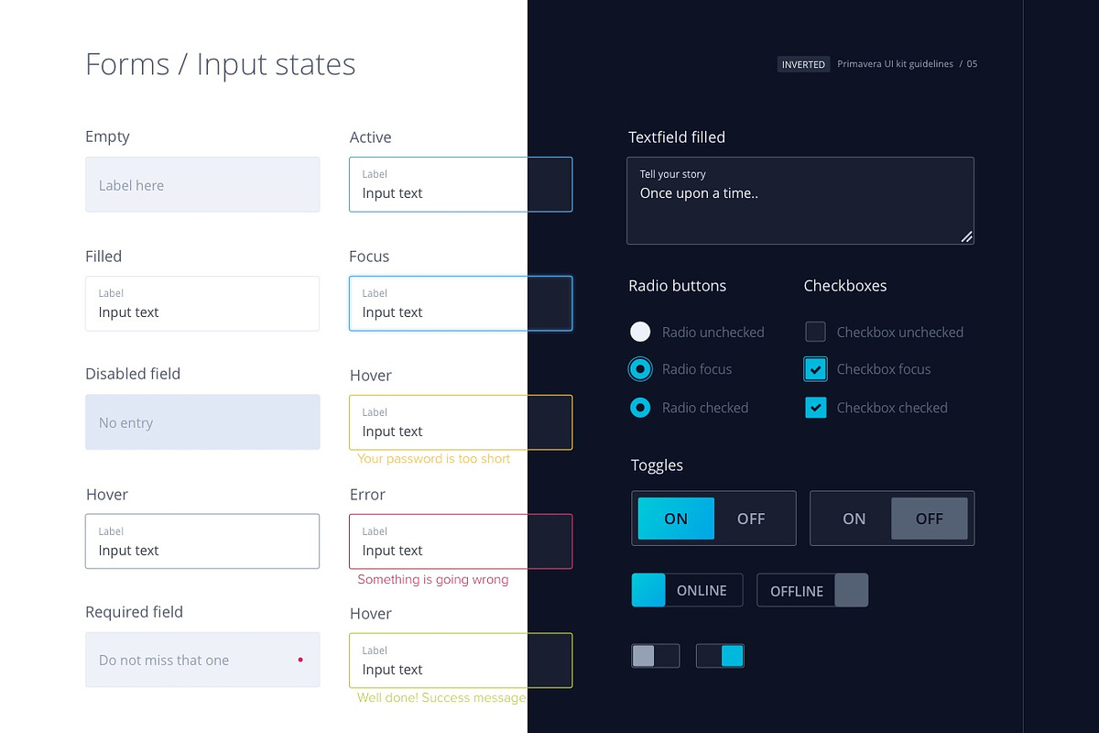Click the disabled 'No entry' field

pyautogui.click(x=202, y=422)
